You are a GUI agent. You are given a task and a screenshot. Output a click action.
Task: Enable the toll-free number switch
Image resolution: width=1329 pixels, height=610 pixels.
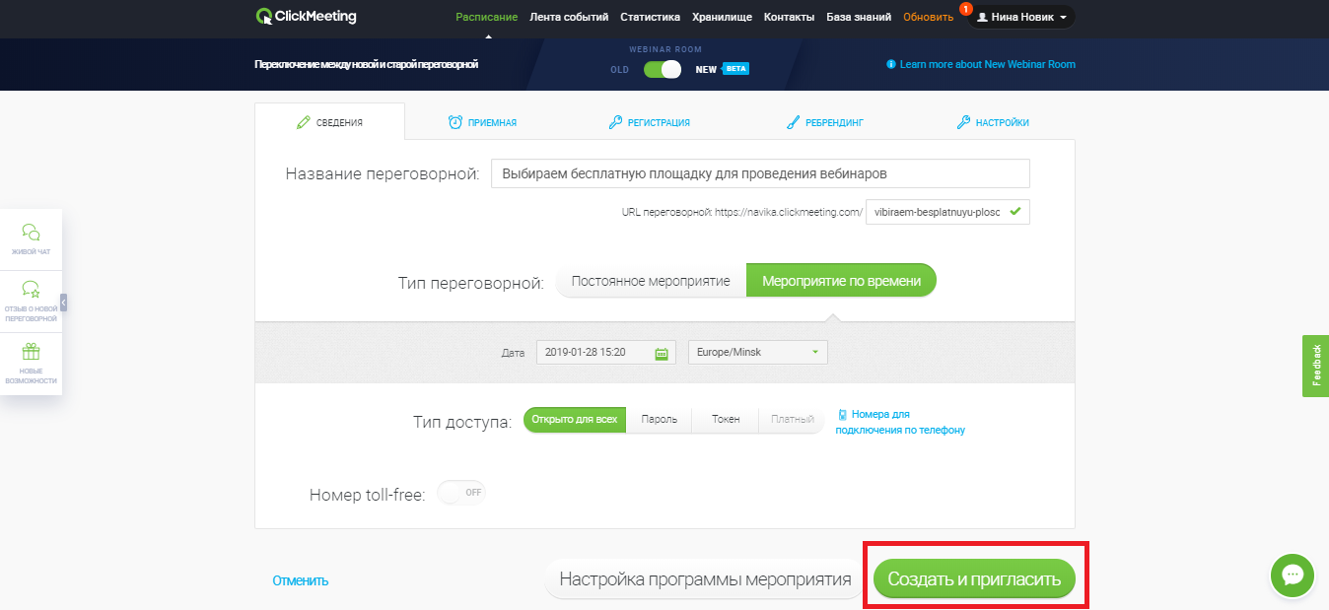click(461, 493)
